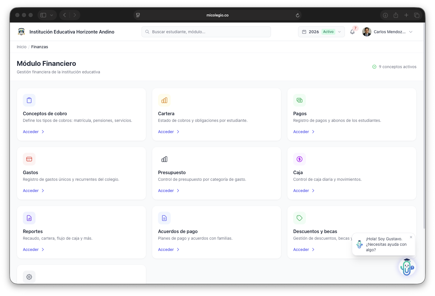Screen dimensions: 435x296
Task: Go forward with Safari forward arrow
Action: 75,15
